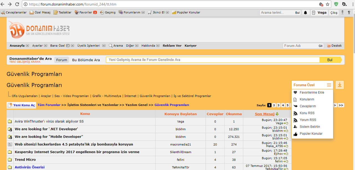Select Konu RSS menu entry
355x170 pixels.
307,113
